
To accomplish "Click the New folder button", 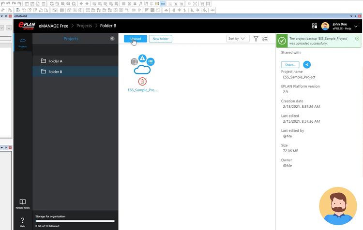I will click(x=160, y=39).
